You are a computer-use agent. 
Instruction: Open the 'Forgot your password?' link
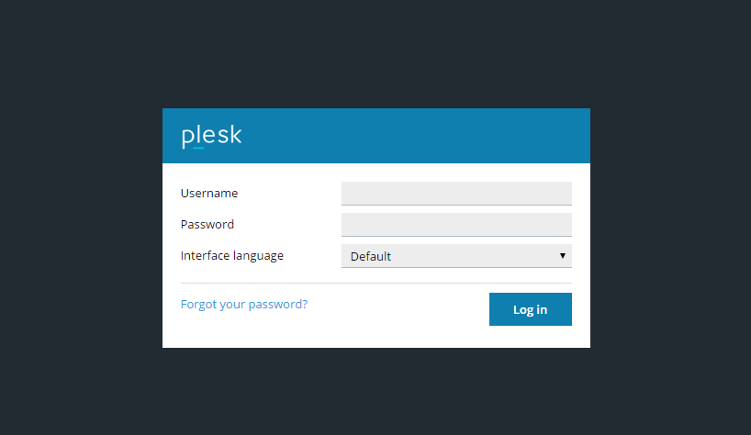pyautogui.click(x=244, y=304)
